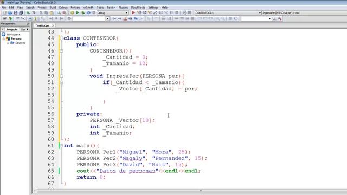Collapse the IngresaPer fold marker on line 50

point(61,76)
